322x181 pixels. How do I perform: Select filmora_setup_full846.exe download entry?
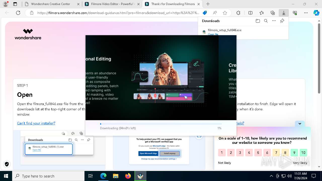point(243,32)
